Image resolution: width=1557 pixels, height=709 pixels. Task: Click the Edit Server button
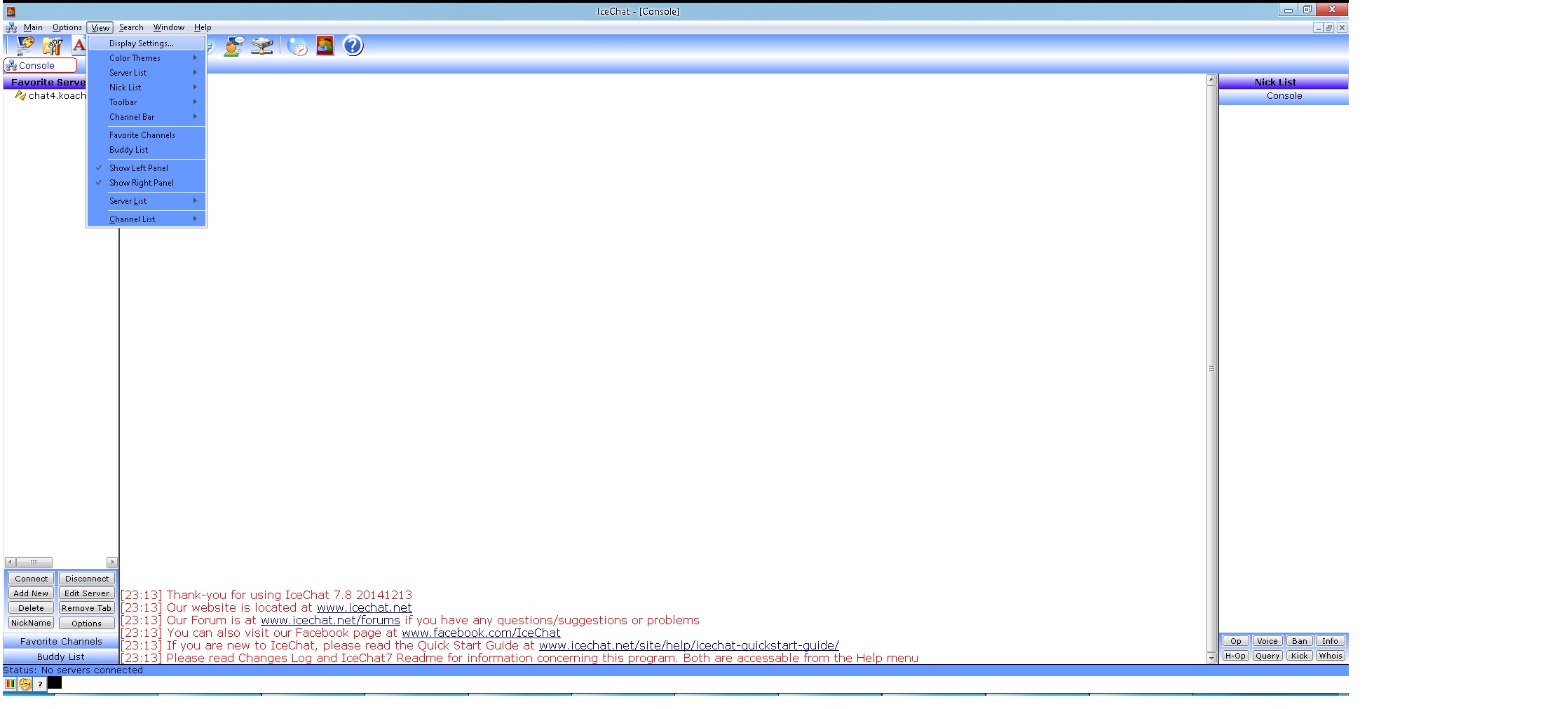coord(87,593)
